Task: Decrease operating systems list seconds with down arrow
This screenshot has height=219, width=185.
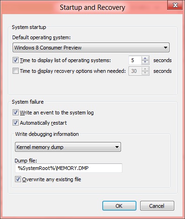Action: [145, 62]
